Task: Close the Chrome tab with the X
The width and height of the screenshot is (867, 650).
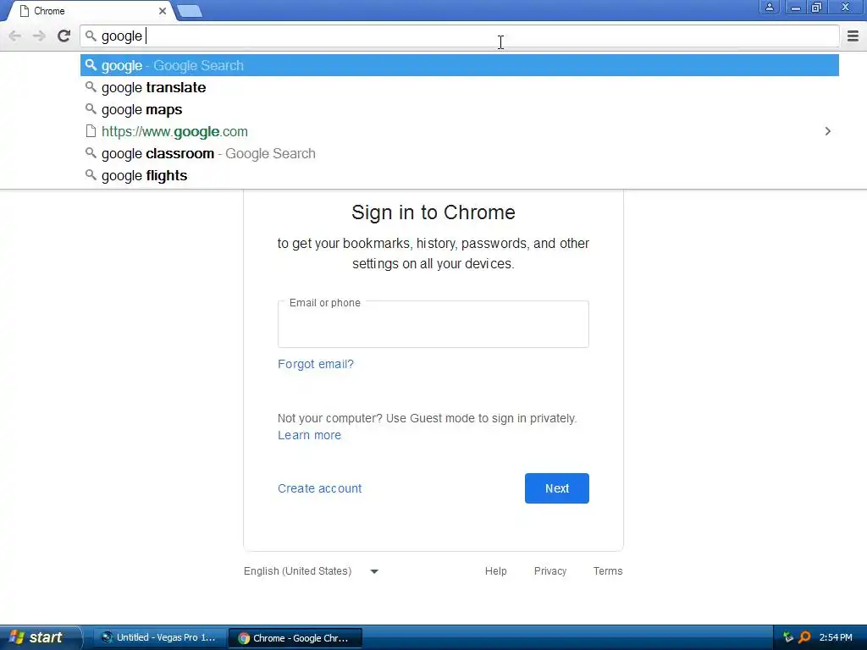Action: tap(162, 11)
